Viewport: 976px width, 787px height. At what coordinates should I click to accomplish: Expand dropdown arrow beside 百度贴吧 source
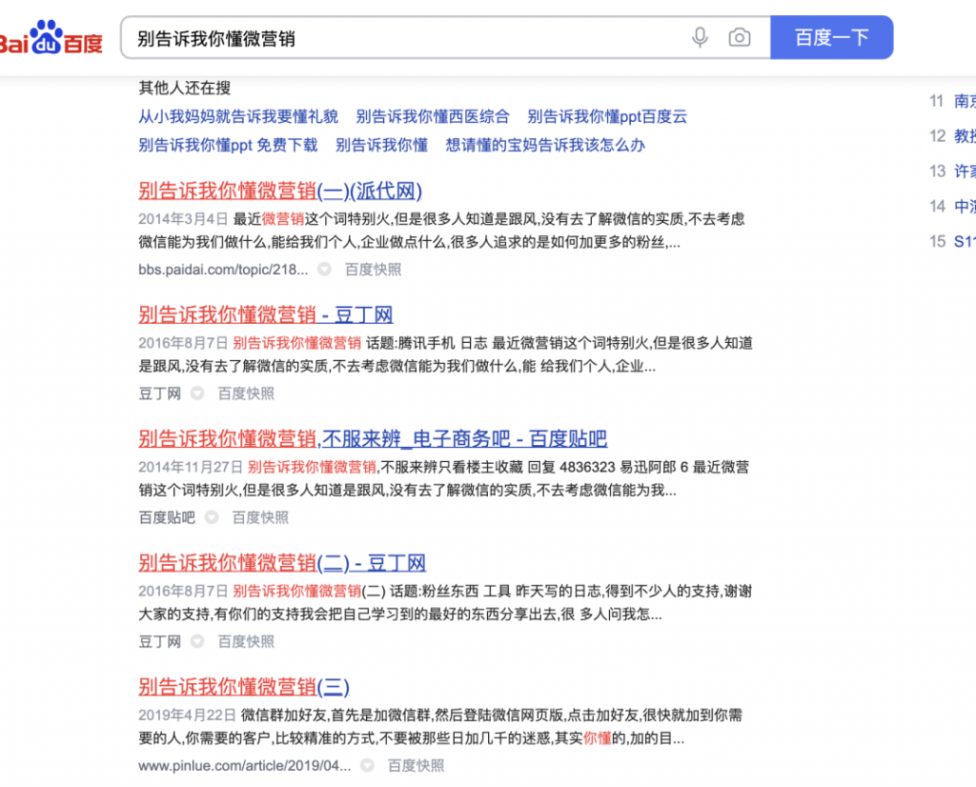(x=212, y=517)
